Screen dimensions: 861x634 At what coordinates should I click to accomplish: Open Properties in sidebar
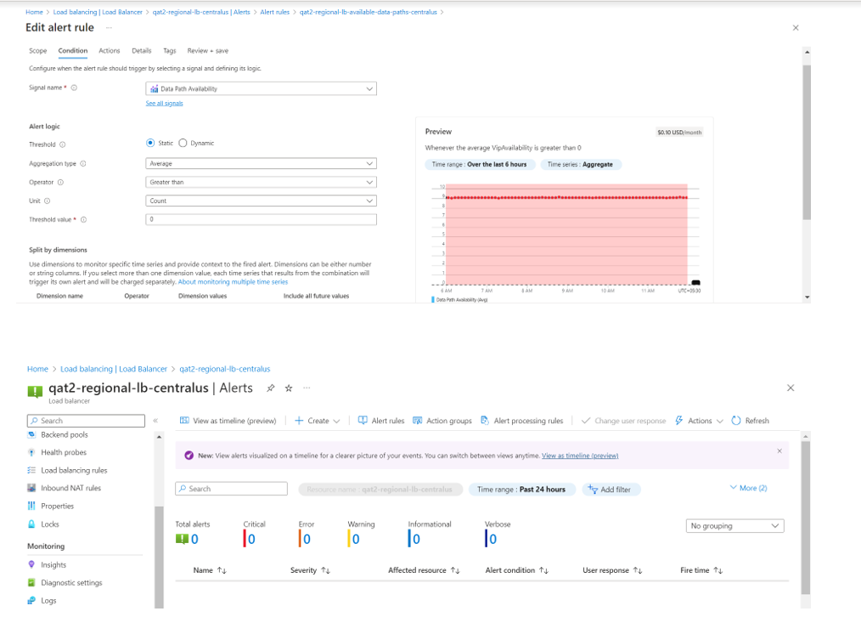[57, 506]
